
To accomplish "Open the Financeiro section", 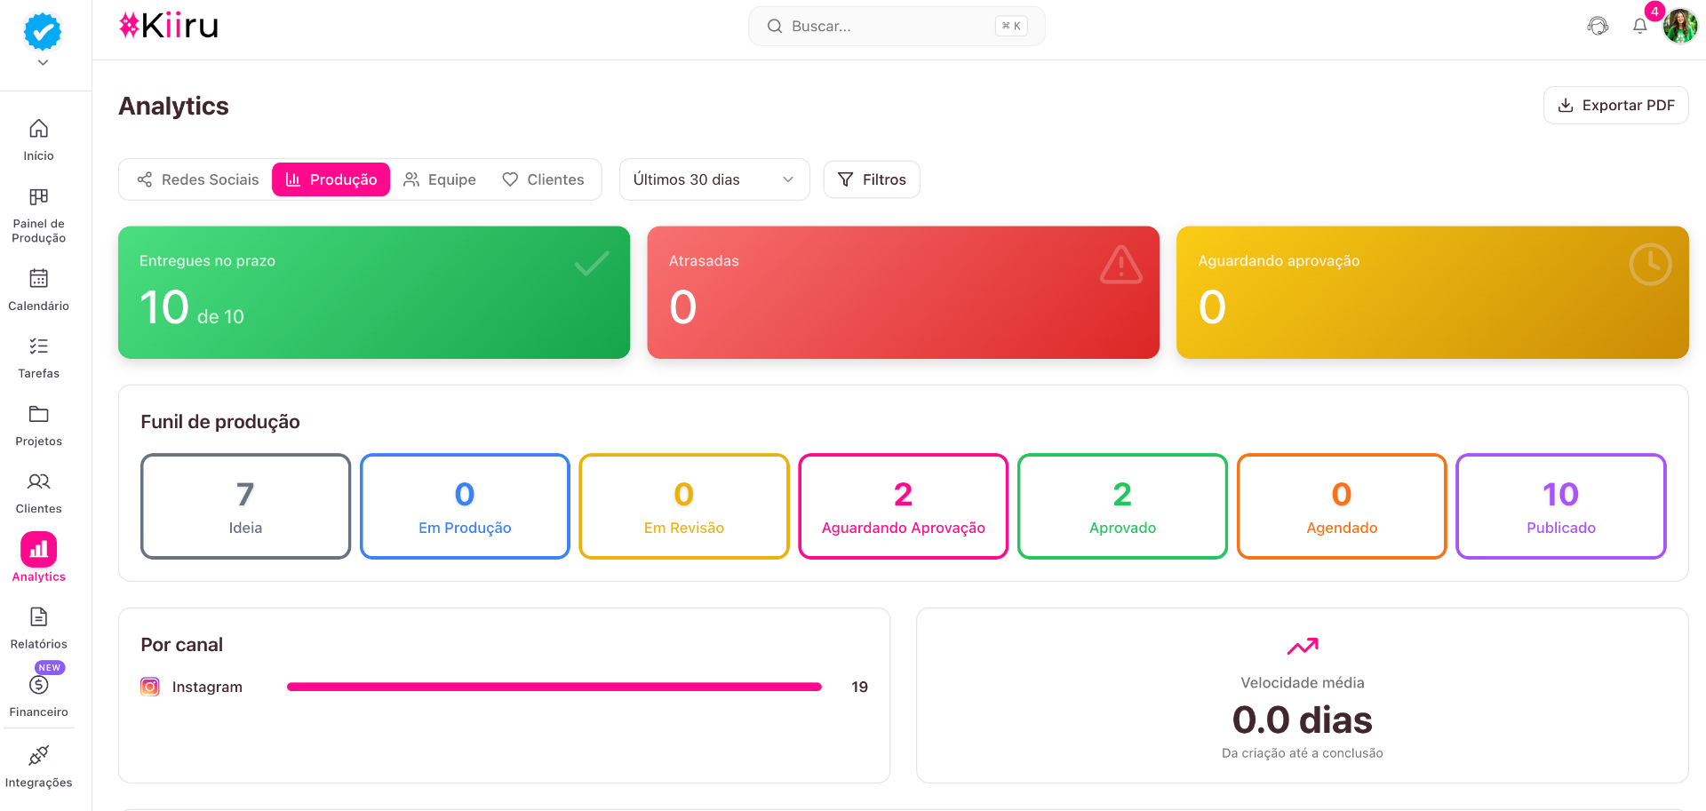I will 38,696.
